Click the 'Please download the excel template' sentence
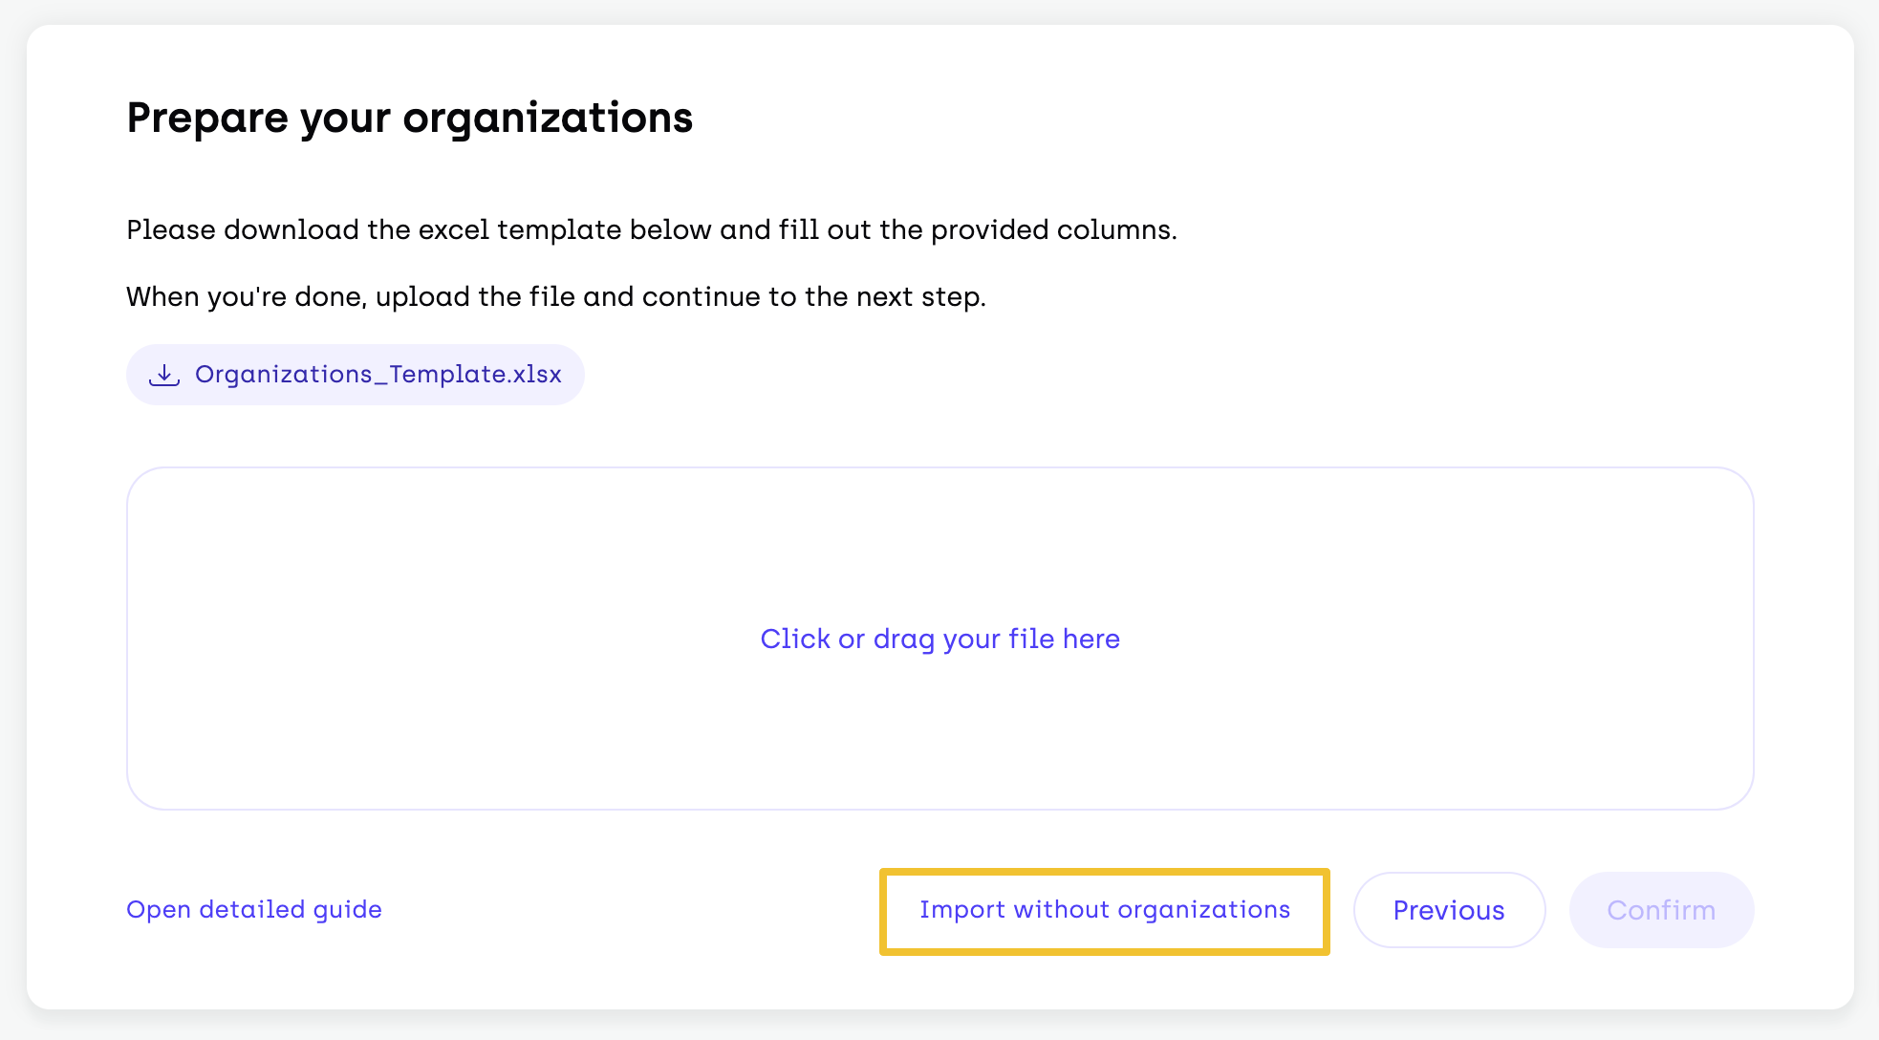 coord(651,229)
